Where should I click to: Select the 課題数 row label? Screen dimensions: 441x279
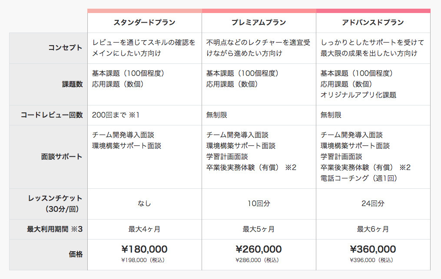point(72,84)
